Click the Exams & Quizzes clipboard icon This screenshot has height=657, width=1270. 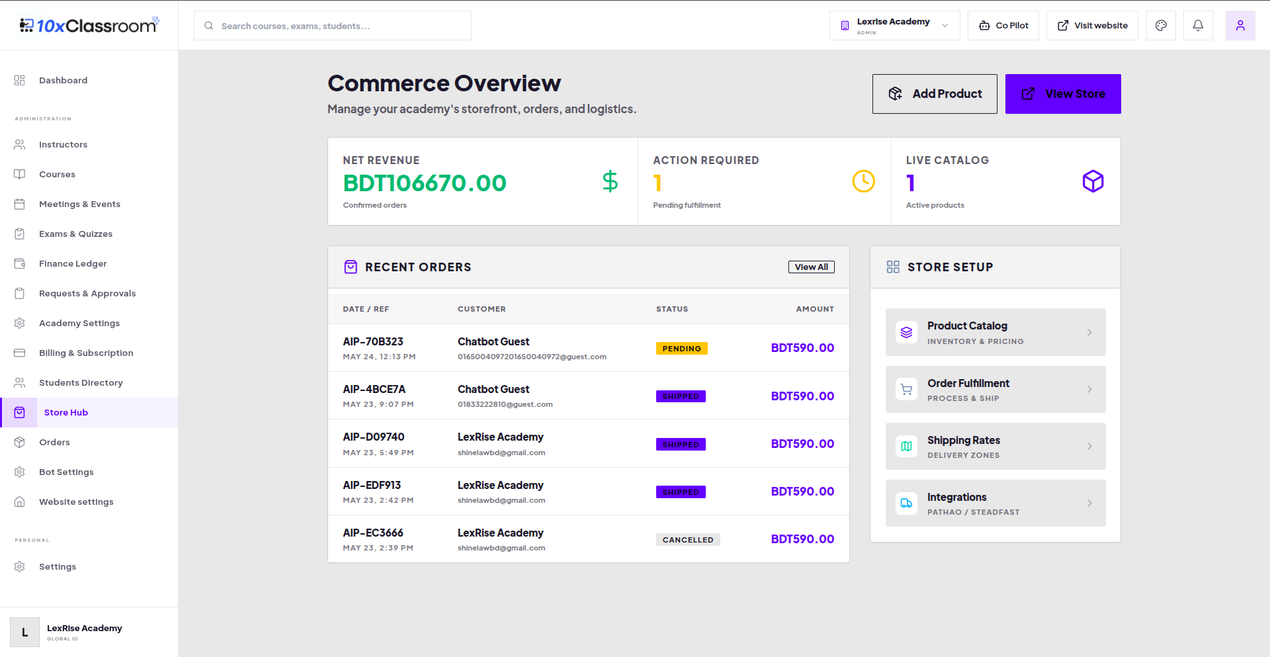20,234
